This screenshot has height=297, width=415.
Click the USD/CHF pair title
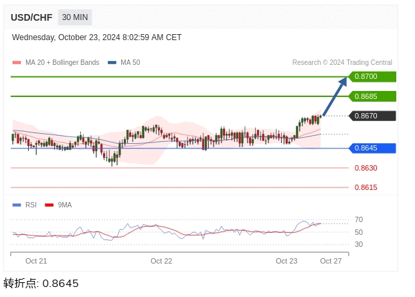pyautogui.click(x=31, y=17)
